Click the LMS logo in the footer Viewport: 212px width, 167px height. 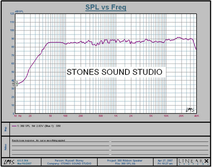(x=9, y=162)
